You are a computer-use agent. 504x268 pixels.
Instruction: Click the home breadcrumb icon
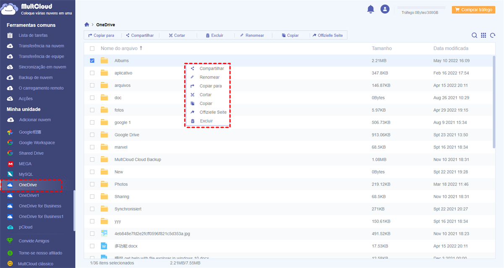click(x=87, y=25)
